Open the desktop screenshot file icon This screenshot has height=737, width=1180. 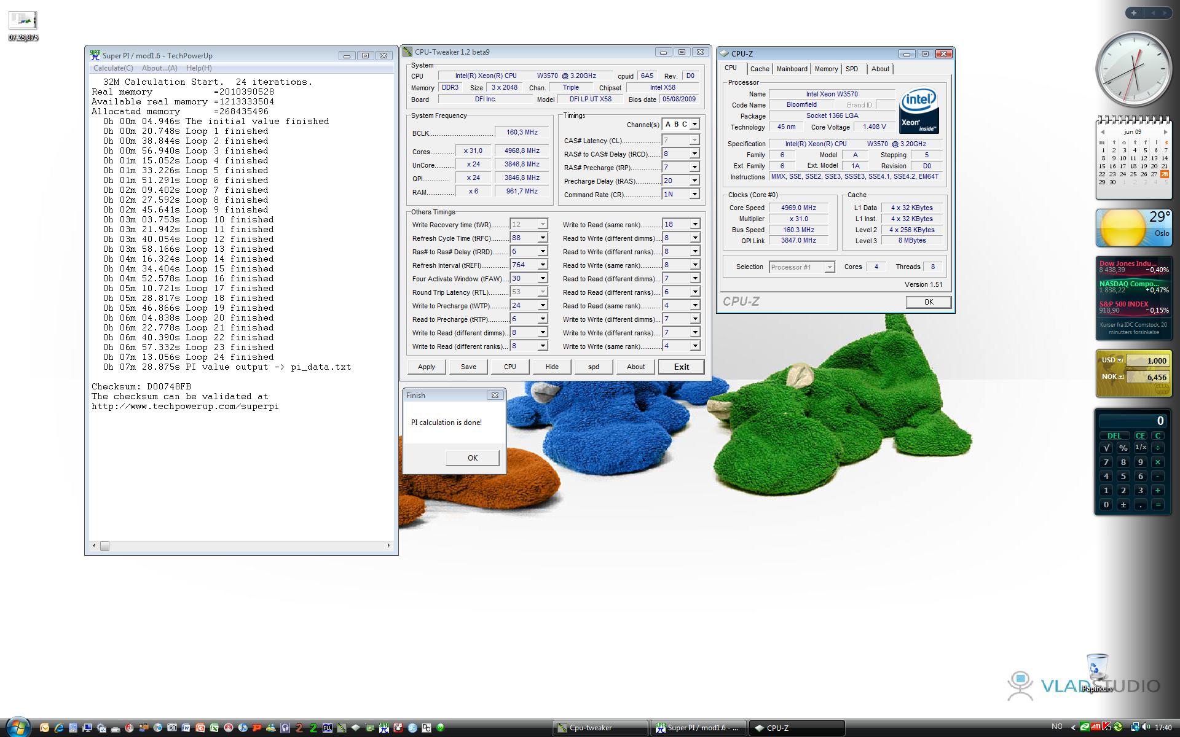(23, 25)
